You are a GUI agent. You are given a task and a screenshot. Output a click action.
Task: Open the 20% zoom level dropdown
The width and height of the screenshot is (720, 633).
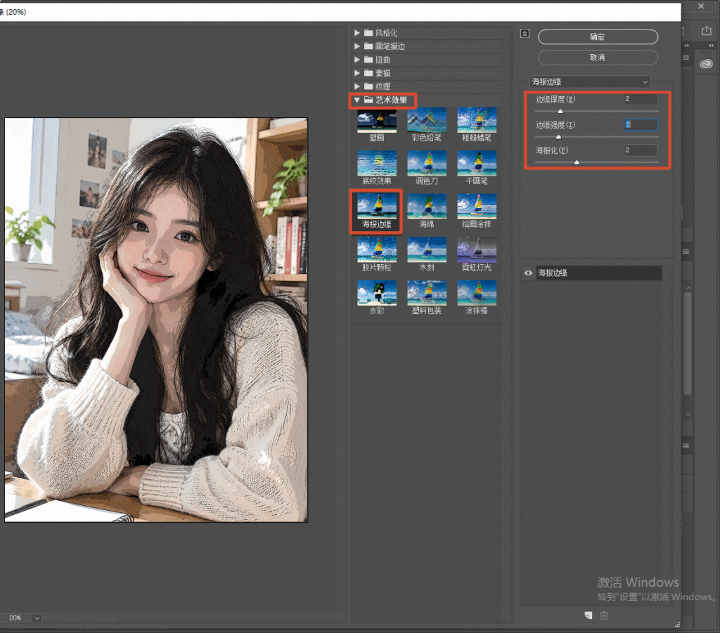click(37, 618)
